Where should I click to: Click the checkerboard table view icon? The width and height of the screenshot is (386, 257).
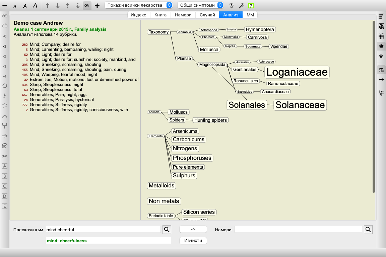pos(381,26)
